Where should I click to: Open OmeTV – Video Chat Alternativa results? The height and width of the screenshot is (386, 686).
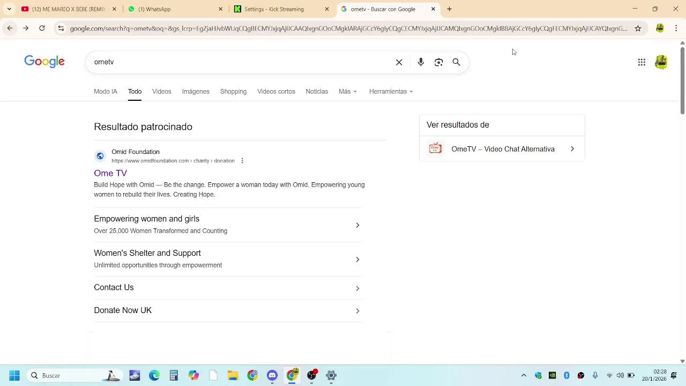point(502,149)
